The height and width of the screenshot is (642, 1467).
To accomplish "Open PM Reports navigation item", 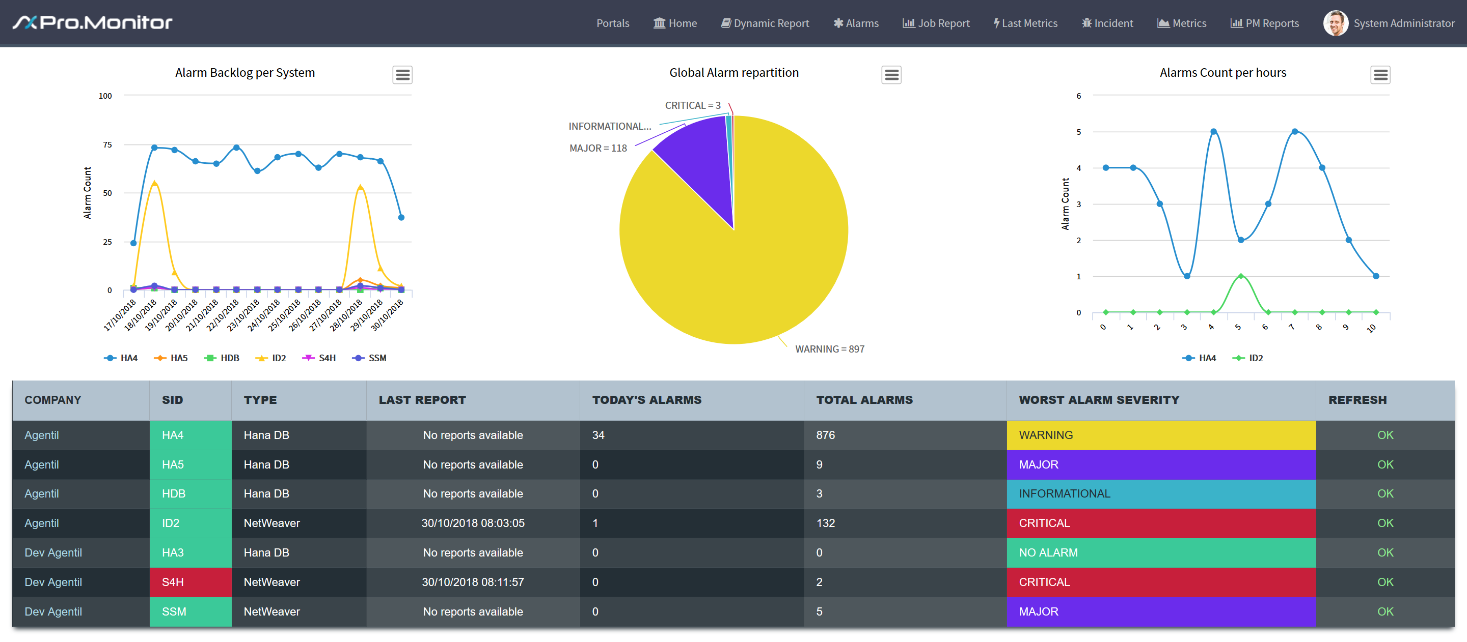I will point(1264,23).
